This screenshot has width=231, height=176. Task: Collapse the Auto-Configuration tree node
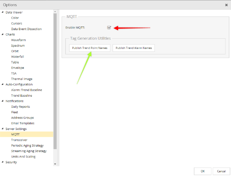coord(3,84)
